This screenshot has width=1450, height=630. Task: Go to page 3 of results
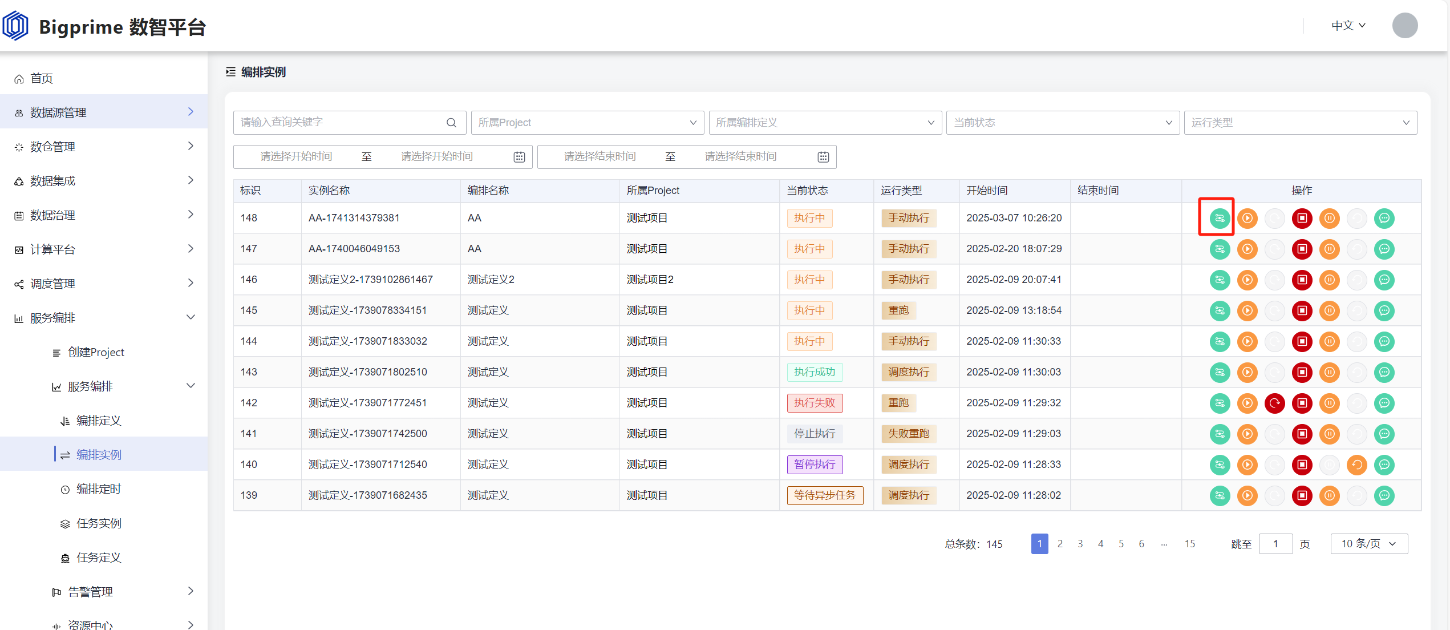[1080, 544]
